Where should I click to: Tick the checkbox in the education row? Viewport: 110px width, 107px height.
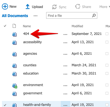tap(107, 73)
